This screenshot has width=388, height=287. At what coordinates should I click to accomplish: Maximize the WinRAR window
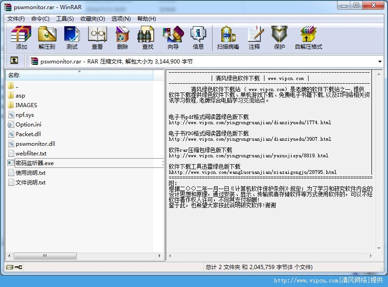(356, 6)
